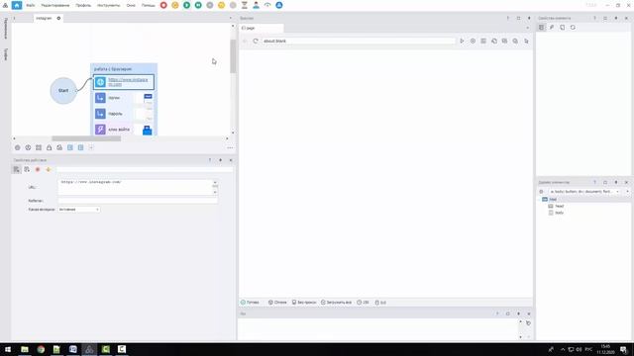Click the hourglass icon in top toolbar
Screen dimensions: 634x356
coord(245,5)
